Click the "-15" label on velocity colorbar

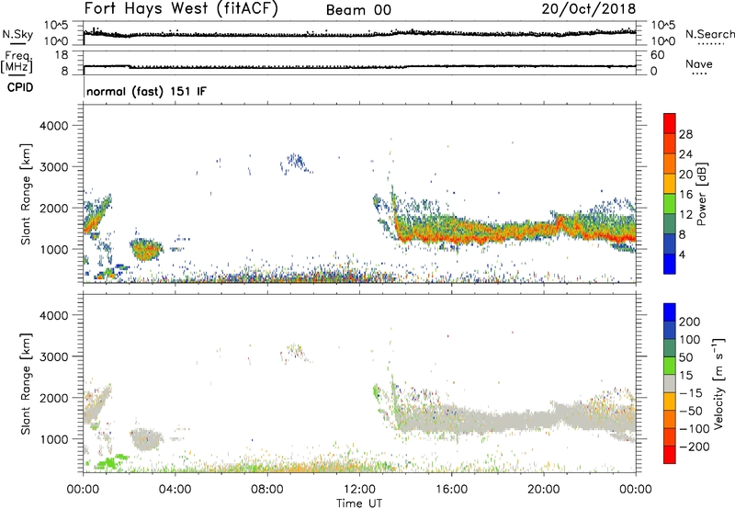[x=691, y=393]
